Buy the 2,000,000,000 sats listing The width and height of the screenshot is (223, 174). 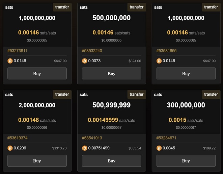(37, 160)
